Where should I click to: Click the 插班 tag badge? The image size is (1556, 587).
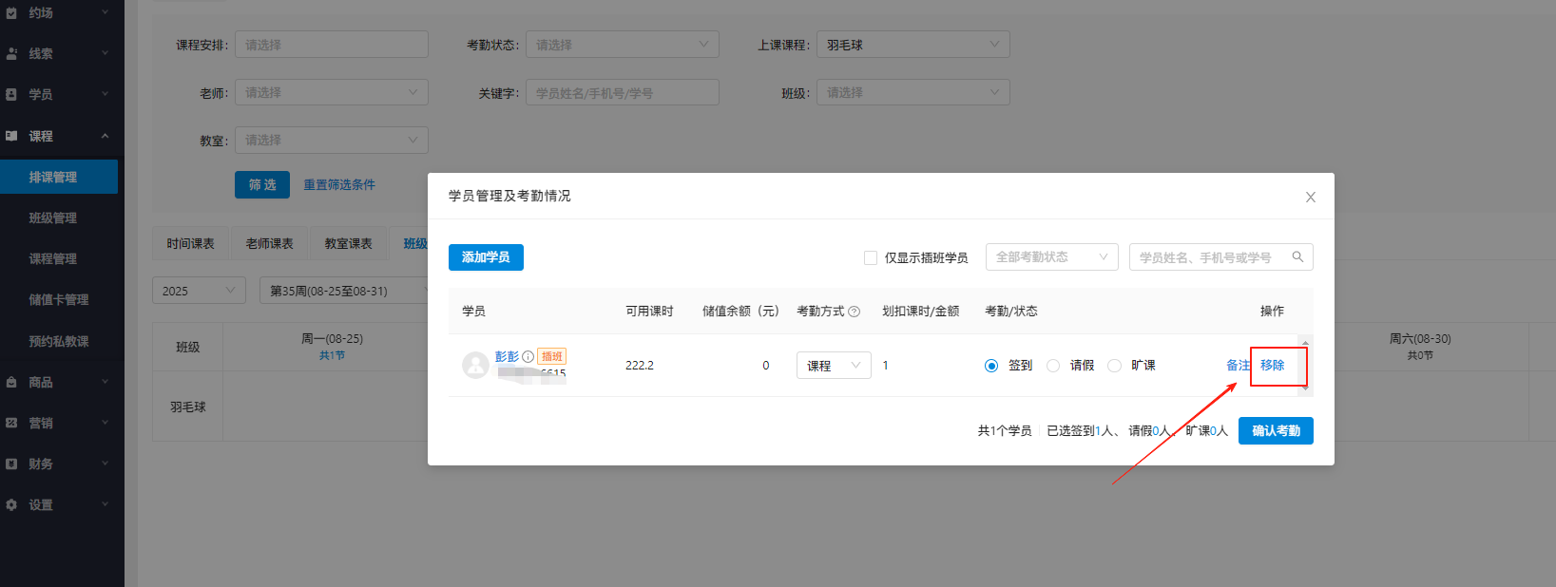point(551,356)
